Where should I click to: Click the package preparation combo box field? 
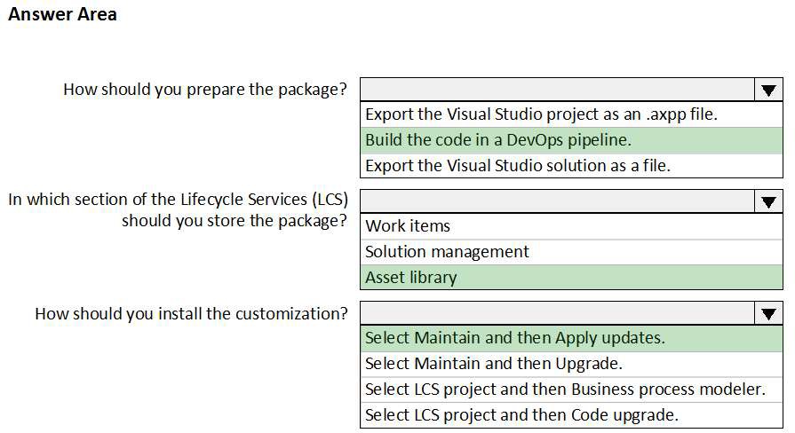(x=557, y=90)
